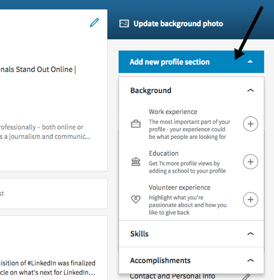The image size is (274, 280).
Task: Click the Work experience description text
Action: [x=189, y=129]
